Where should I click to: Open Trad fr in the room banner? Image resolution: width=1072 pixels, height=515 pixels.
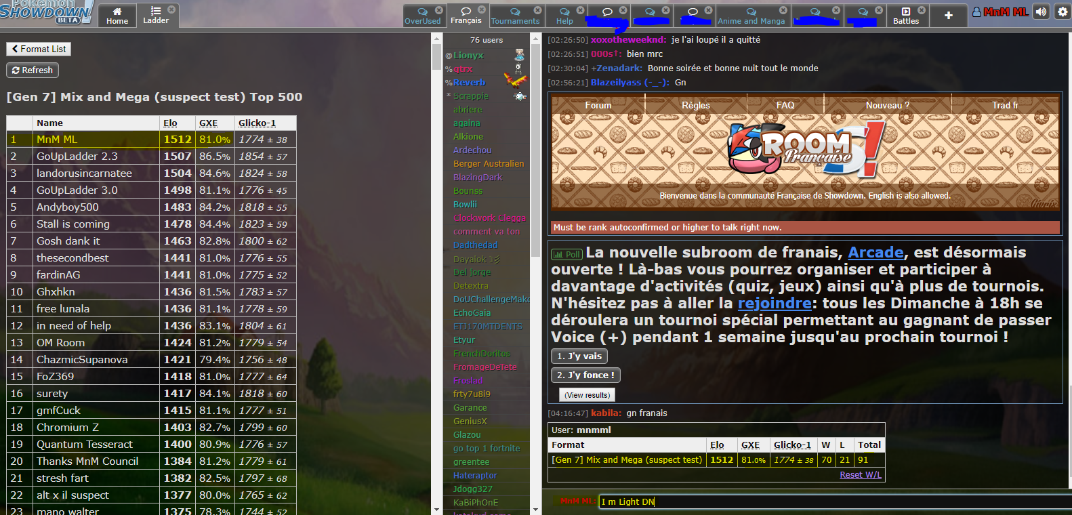click(x=1005, y=105)
